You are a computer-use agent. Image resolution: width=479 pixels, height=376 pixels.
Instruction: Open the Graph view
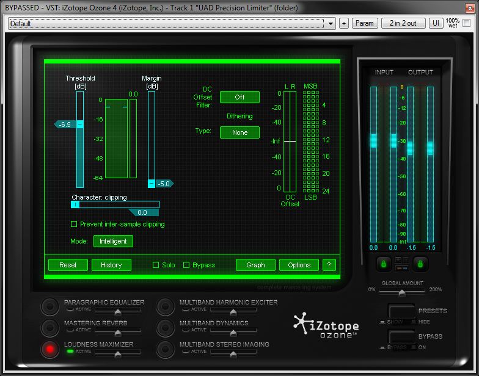pyautogui.click(x=255, y=265)
